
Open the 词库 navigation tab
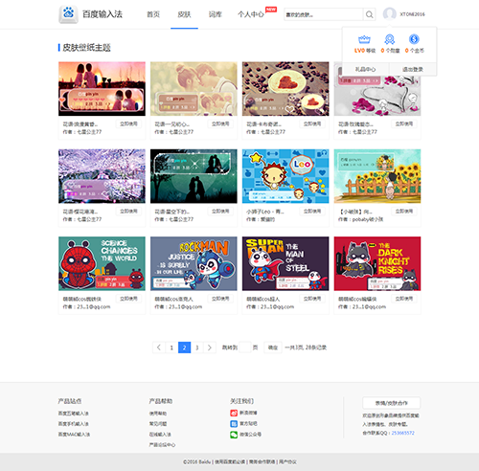[x=216, y=14]
